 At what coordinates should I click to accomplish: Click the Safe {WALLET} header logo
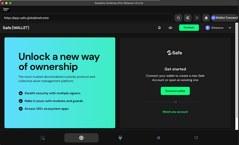(16, 28)
